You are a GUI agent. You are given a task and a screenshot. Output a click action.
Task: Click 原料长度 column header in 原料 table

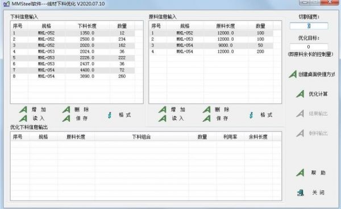[226, 26]
